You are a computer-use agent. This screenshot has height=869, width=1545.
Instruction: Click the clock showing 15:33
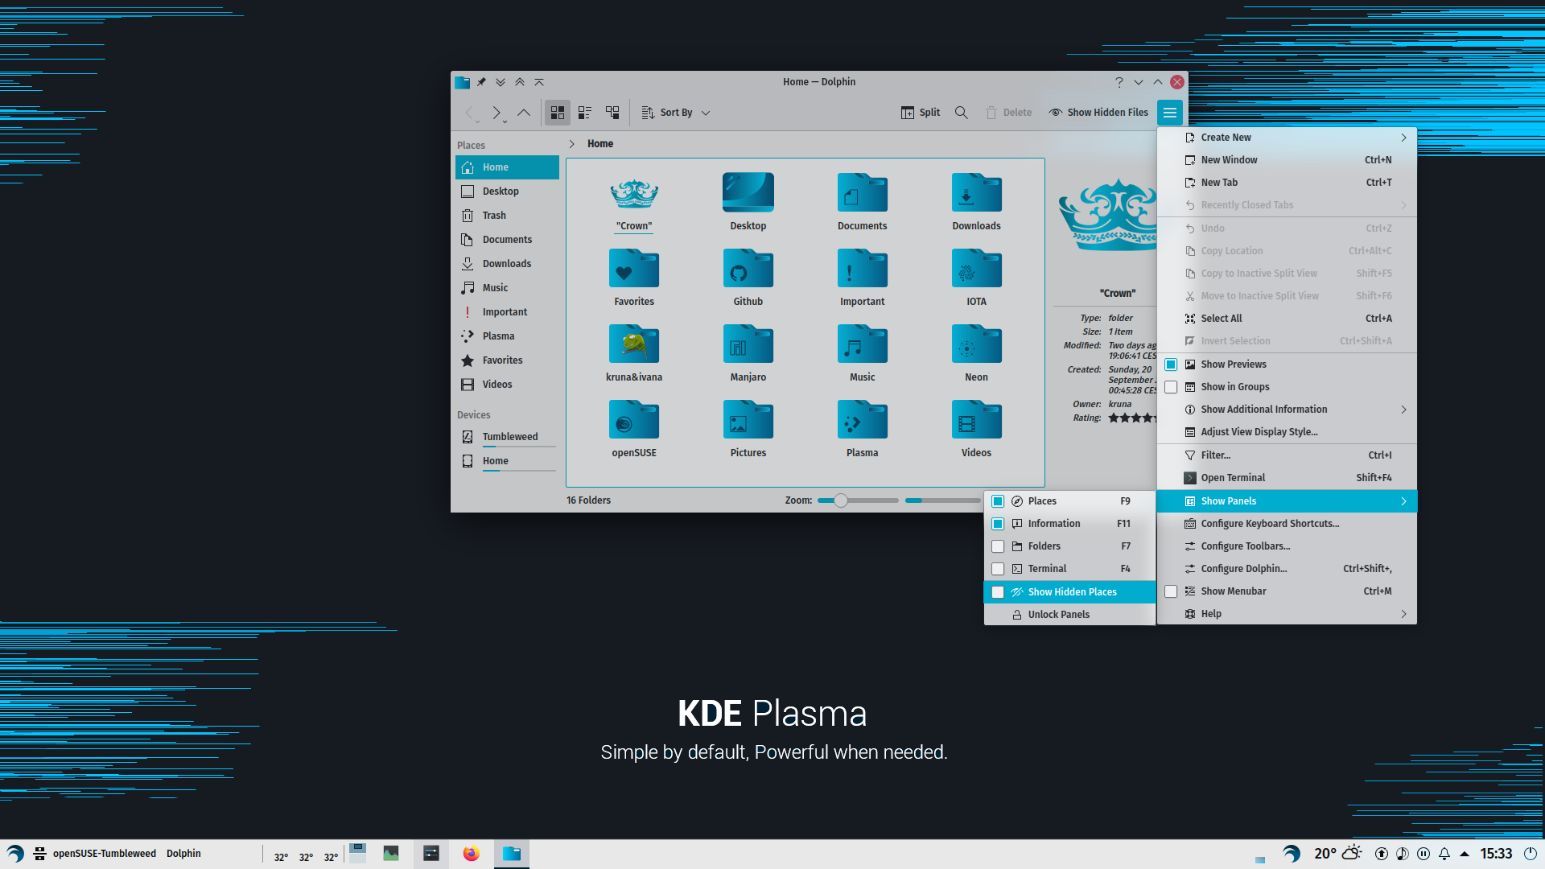tap(1496, 854)
